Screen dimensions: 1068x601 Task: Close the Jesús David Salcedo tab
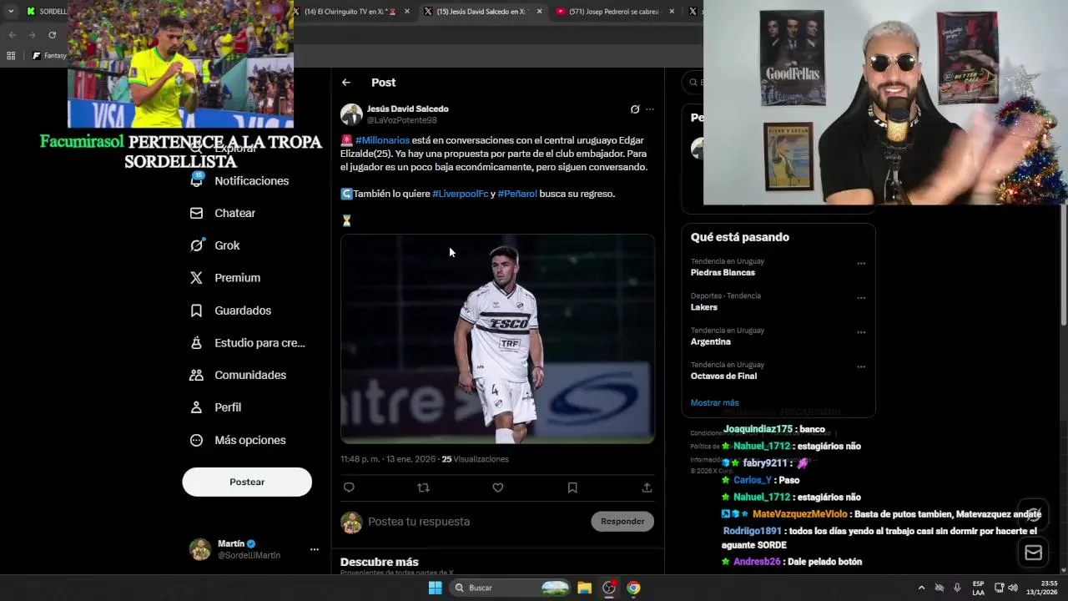tap(539, 12)
